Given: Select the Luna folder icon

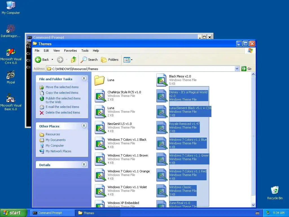Looking at the screenshot, I should click(x=99, y=80).
